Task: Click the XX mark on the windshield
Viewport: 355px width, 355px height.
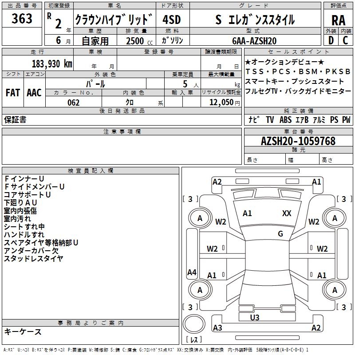Action: tap(287, 213)
